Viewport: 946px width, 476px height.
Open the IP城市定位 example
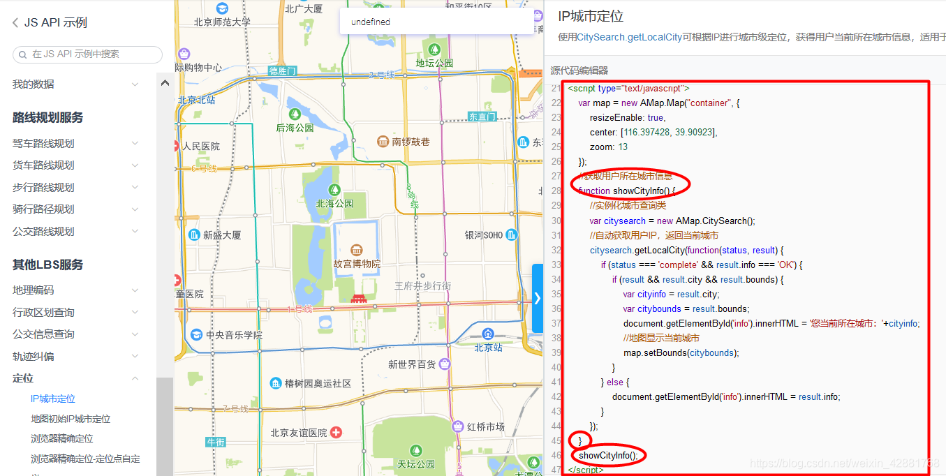pos(53,399)
